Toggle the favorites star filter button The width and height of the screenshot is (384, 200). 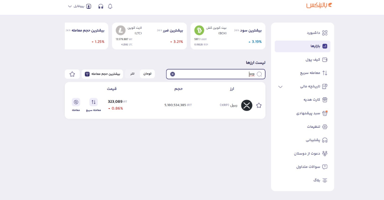(x=72, y=74)
